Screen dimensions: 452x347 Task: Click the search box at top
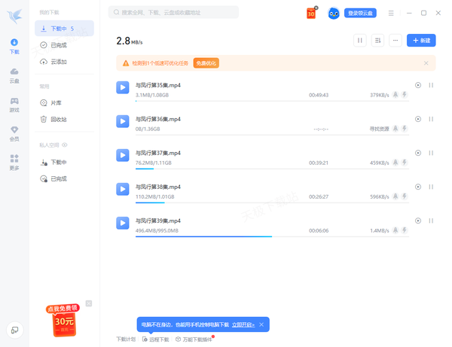[x=173, y=12]
